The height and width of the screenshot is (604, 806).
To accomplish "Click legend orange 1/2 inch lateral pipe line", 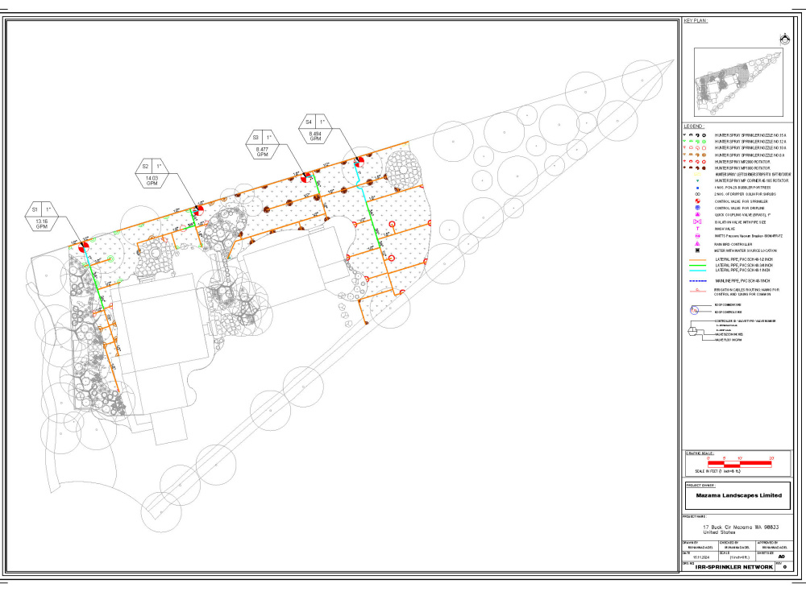I will pyautogui.click(x=697, y=260).
